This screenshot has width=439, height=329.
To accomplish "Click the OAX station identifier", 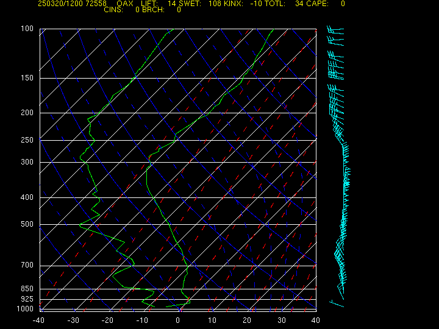I will point(125,4).
